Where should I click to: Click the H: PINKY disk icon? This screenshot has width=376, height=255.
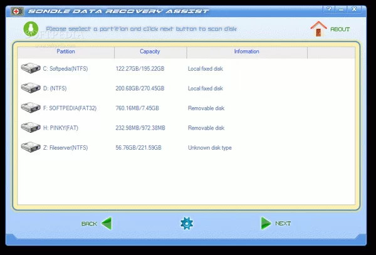point(30,128)
